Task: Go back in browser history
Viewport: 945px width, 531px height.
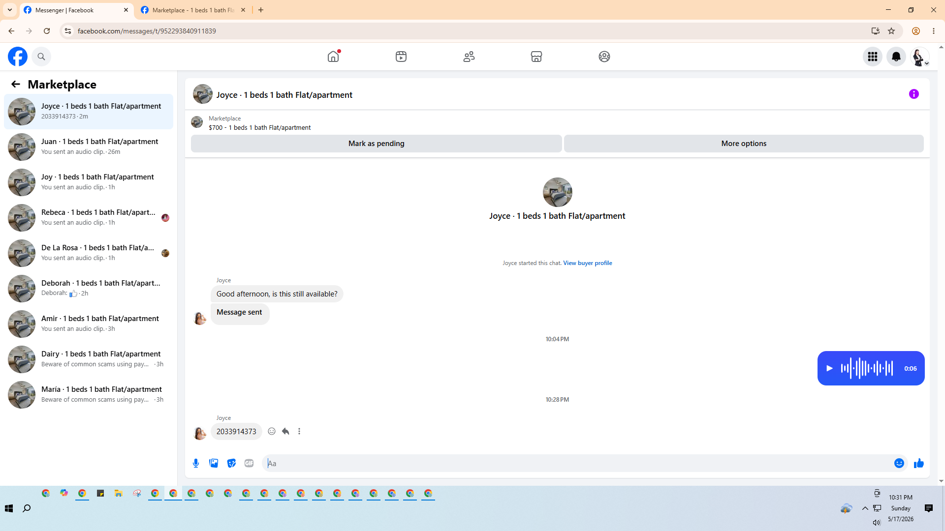Action: tap(11, 31)
